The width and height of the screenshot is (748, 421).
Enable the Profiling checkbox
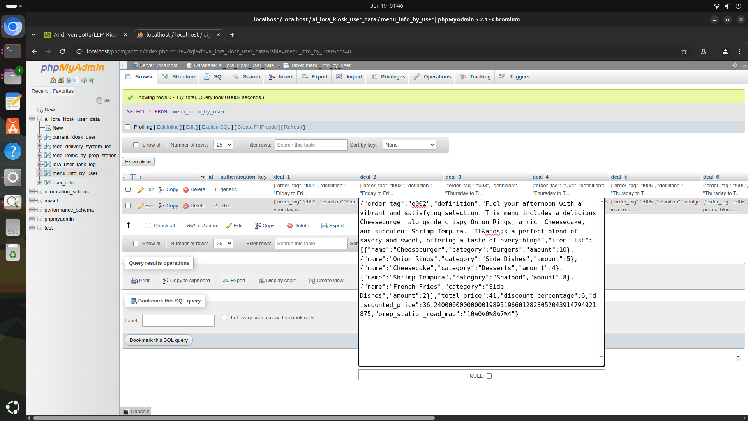coord(127,127)
